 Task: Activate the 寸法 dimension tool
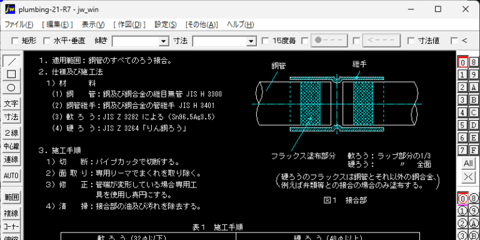(11, 117)
